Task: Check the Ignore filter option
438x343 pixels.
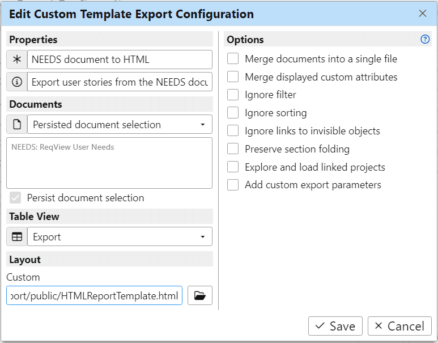Action: 233,95
